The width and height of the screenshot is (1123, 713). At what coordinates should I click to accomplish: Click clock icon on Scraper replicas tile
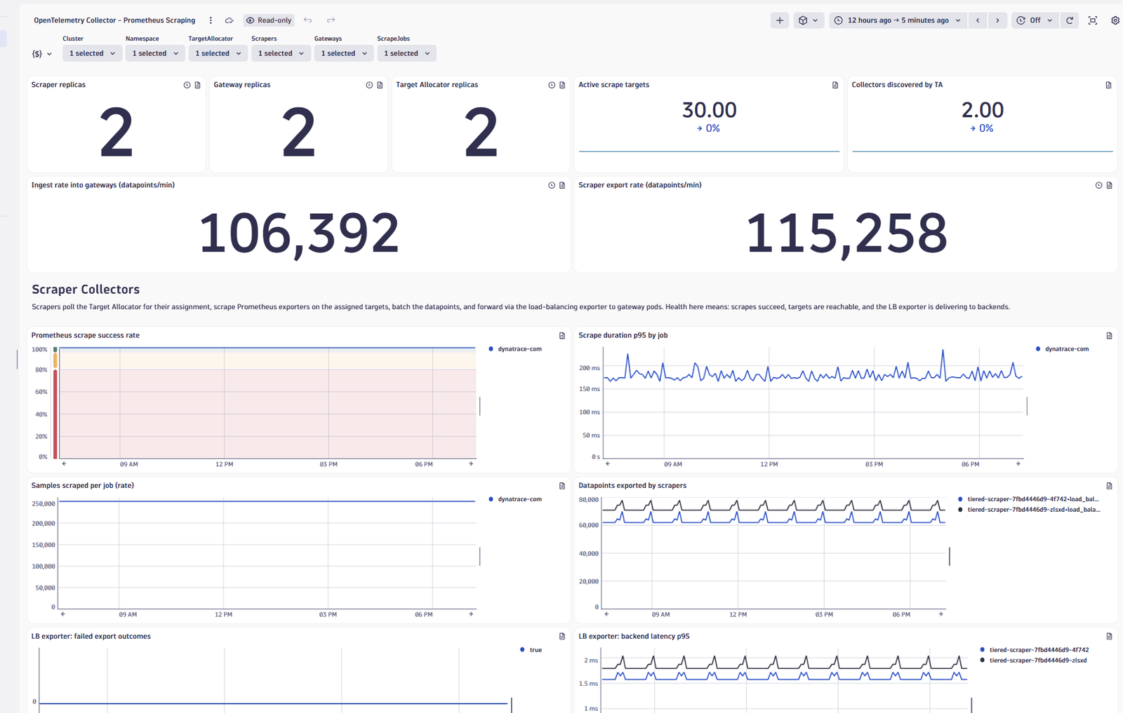coord(187,85)
